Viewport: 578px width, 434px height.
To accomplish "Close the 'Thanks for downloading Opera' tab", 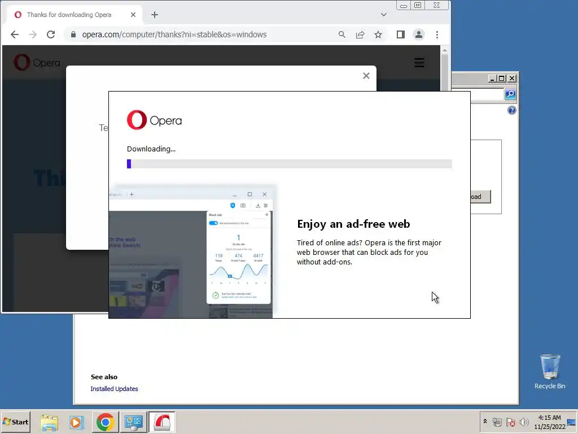I will click(x=133, y=15).
